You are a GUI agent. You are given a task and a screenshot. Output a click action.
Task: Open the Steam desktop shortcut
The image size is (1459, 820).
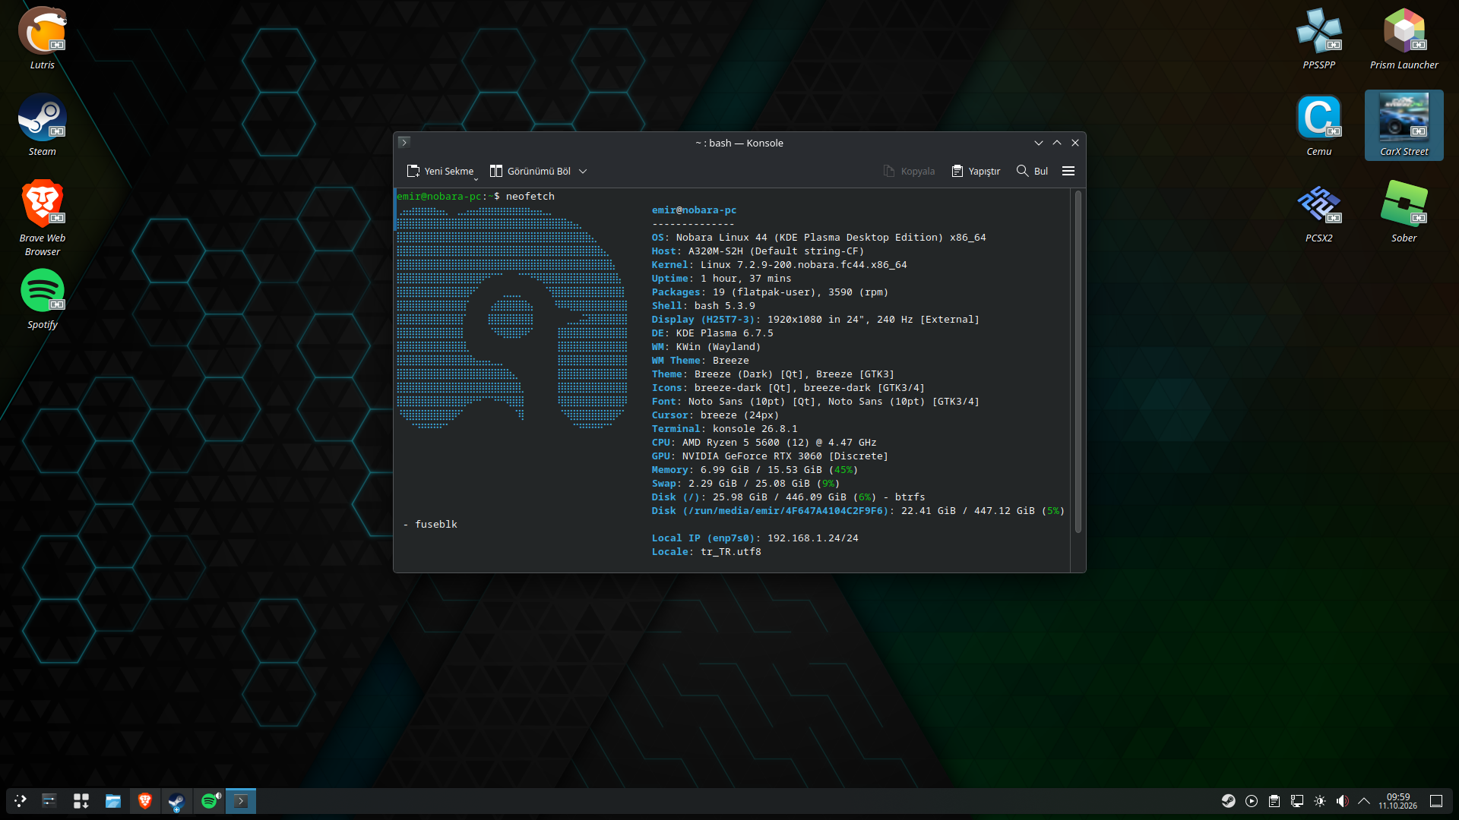tap(43, 125)
